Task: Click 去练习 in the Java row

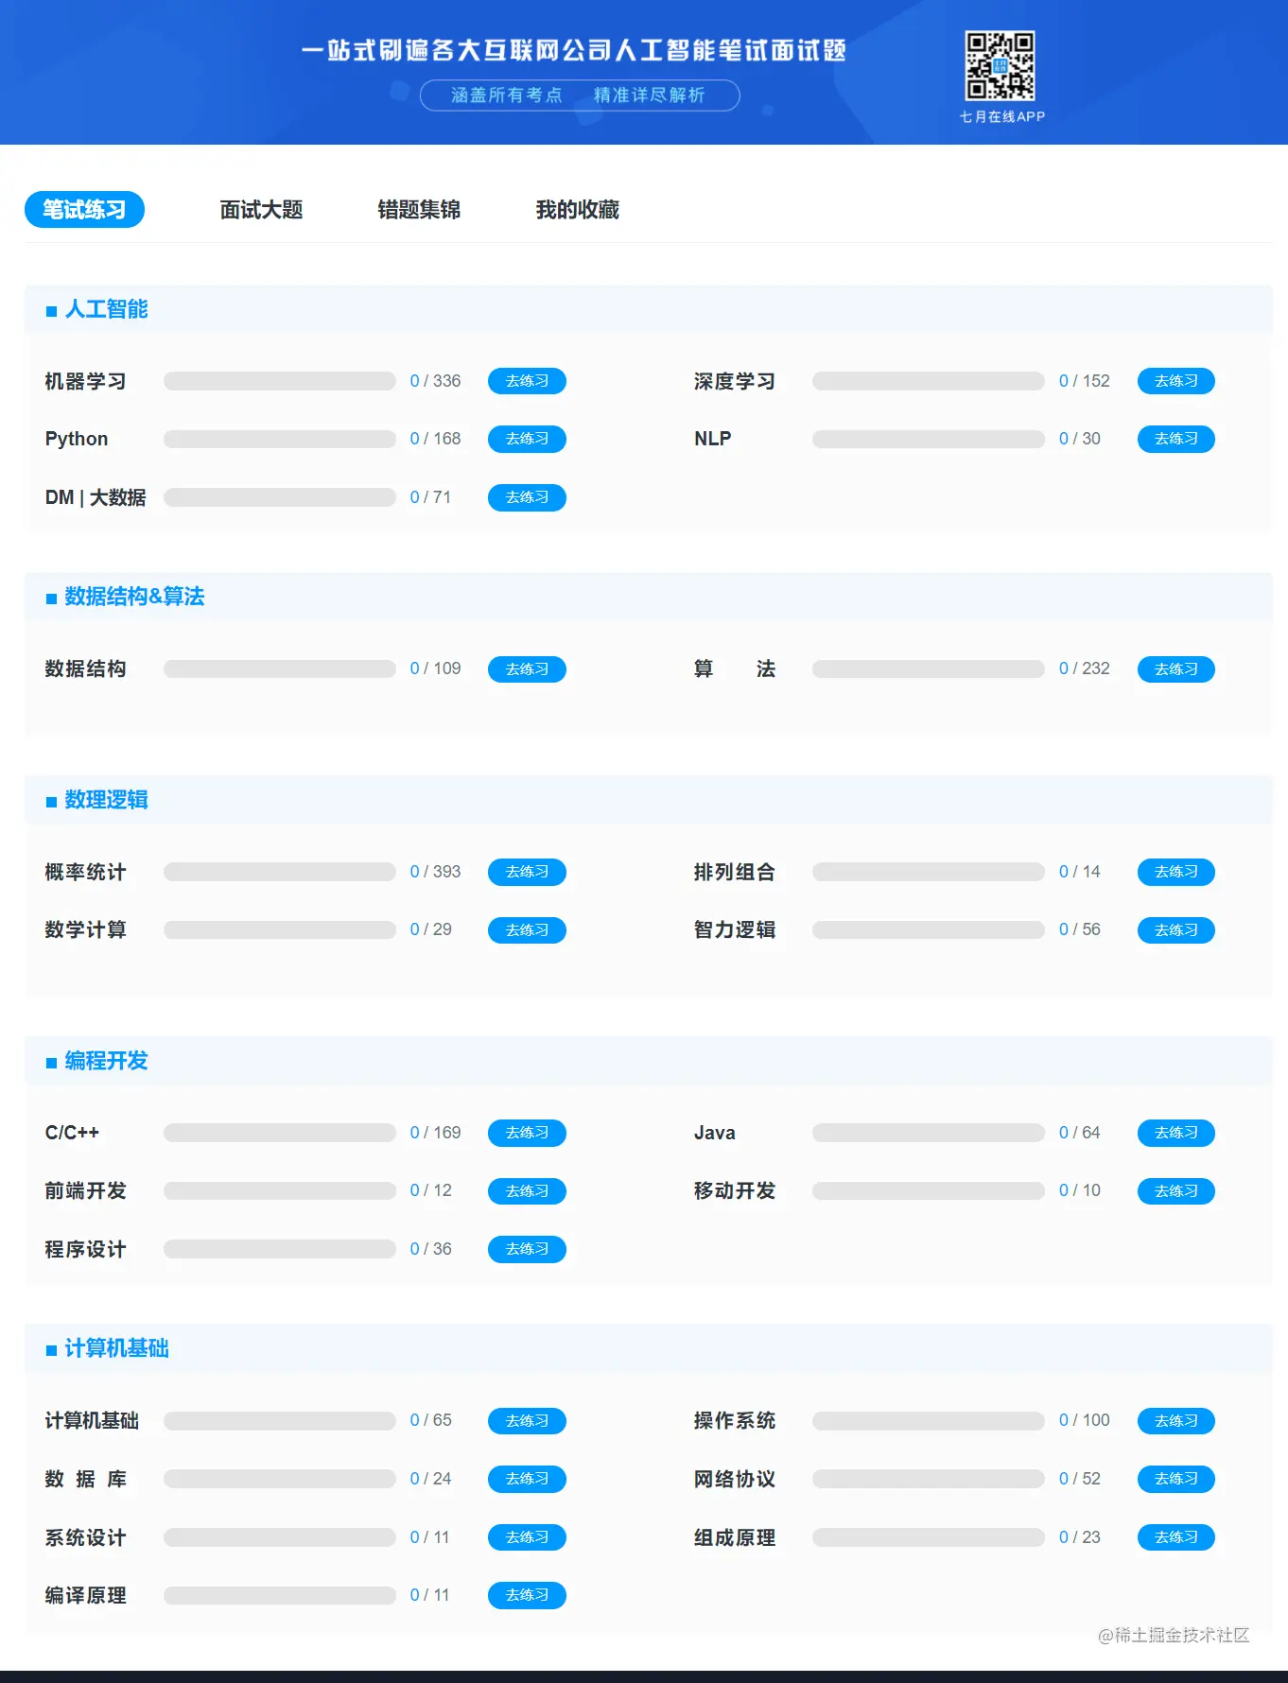Action: coord(1175,1133)
